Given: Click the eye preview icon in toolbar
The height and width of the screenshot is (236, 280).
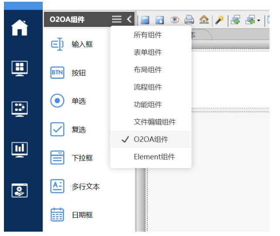Looking at the screenshot, I should pos(174,20).
